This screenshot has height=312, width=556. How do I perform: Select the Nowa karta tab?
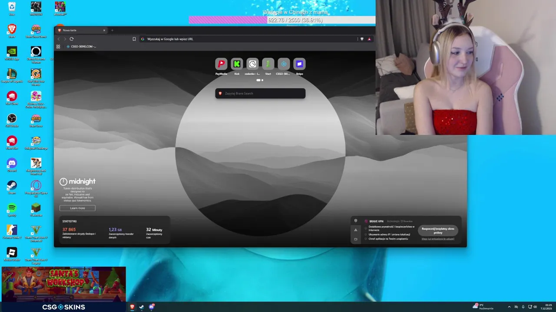82,30
